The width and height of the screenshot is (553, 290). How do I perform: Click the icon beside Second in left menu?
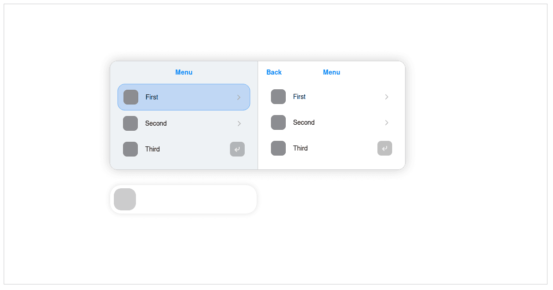[x=130, y=123]
